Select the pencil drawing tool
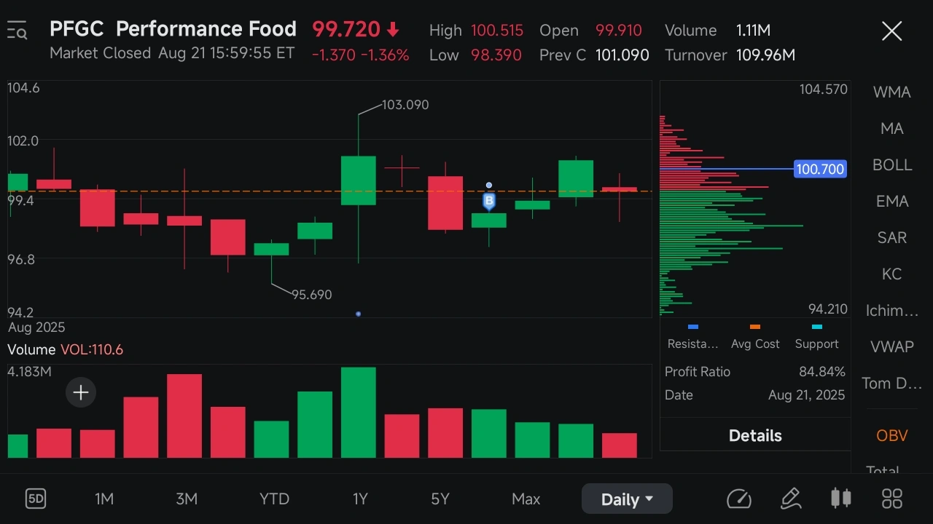This screenshot has height=524, width=933. click(791, 499)
